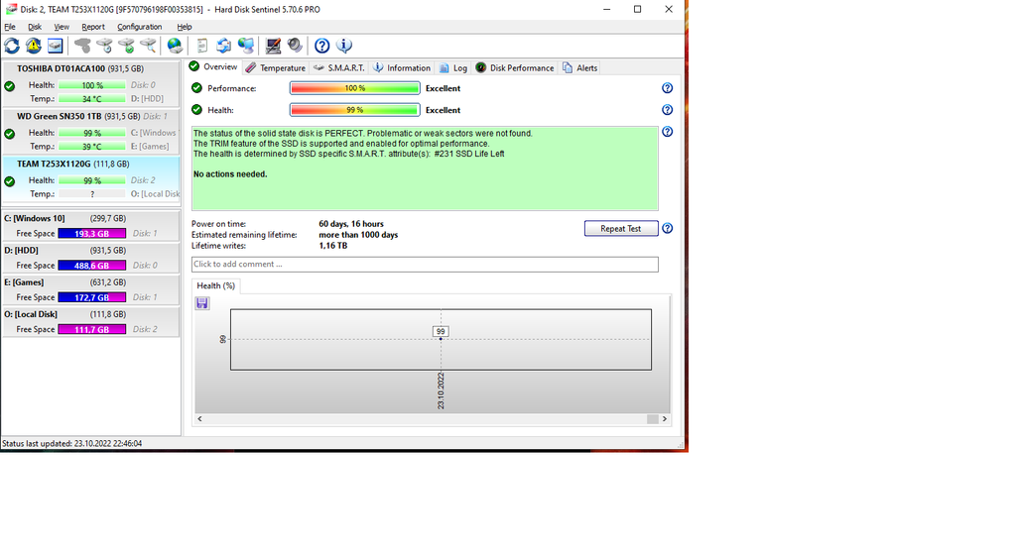Open the Disk menu
The width and height of the screenshot is (1016, 558).
click(35, 27)
